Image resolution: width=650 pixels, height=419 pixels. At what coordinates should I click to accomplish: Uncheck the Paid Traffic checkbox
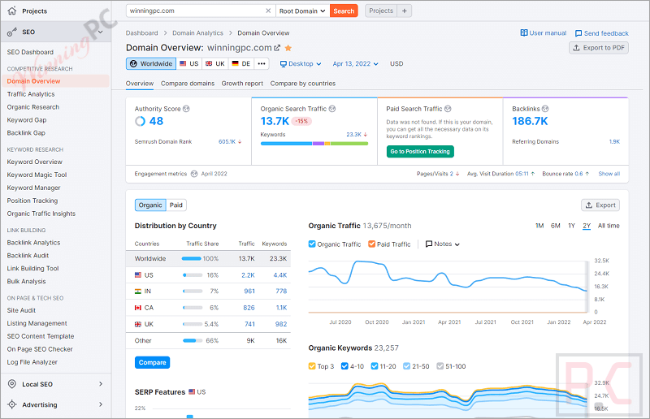[x=372, y=244]
